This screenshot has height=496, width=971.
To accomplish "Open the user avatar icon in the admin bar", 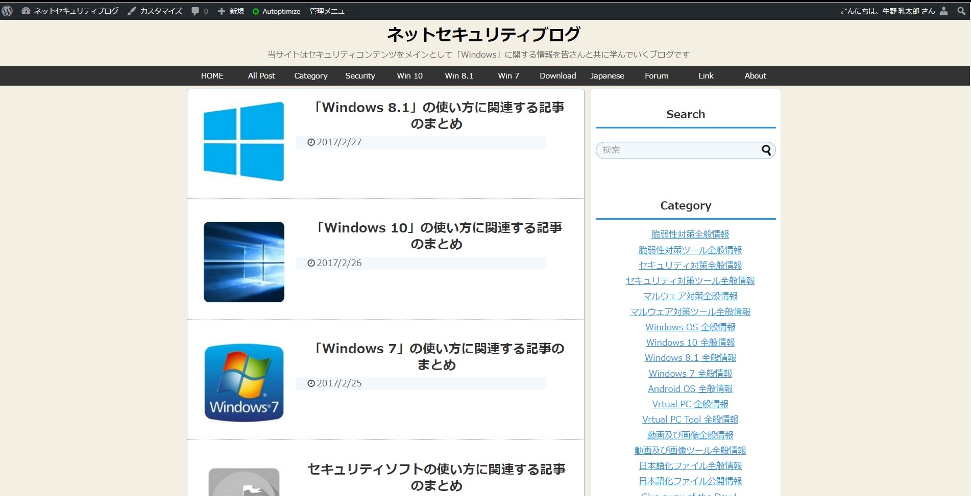I will pyautogui.click(x=944, y=11).
